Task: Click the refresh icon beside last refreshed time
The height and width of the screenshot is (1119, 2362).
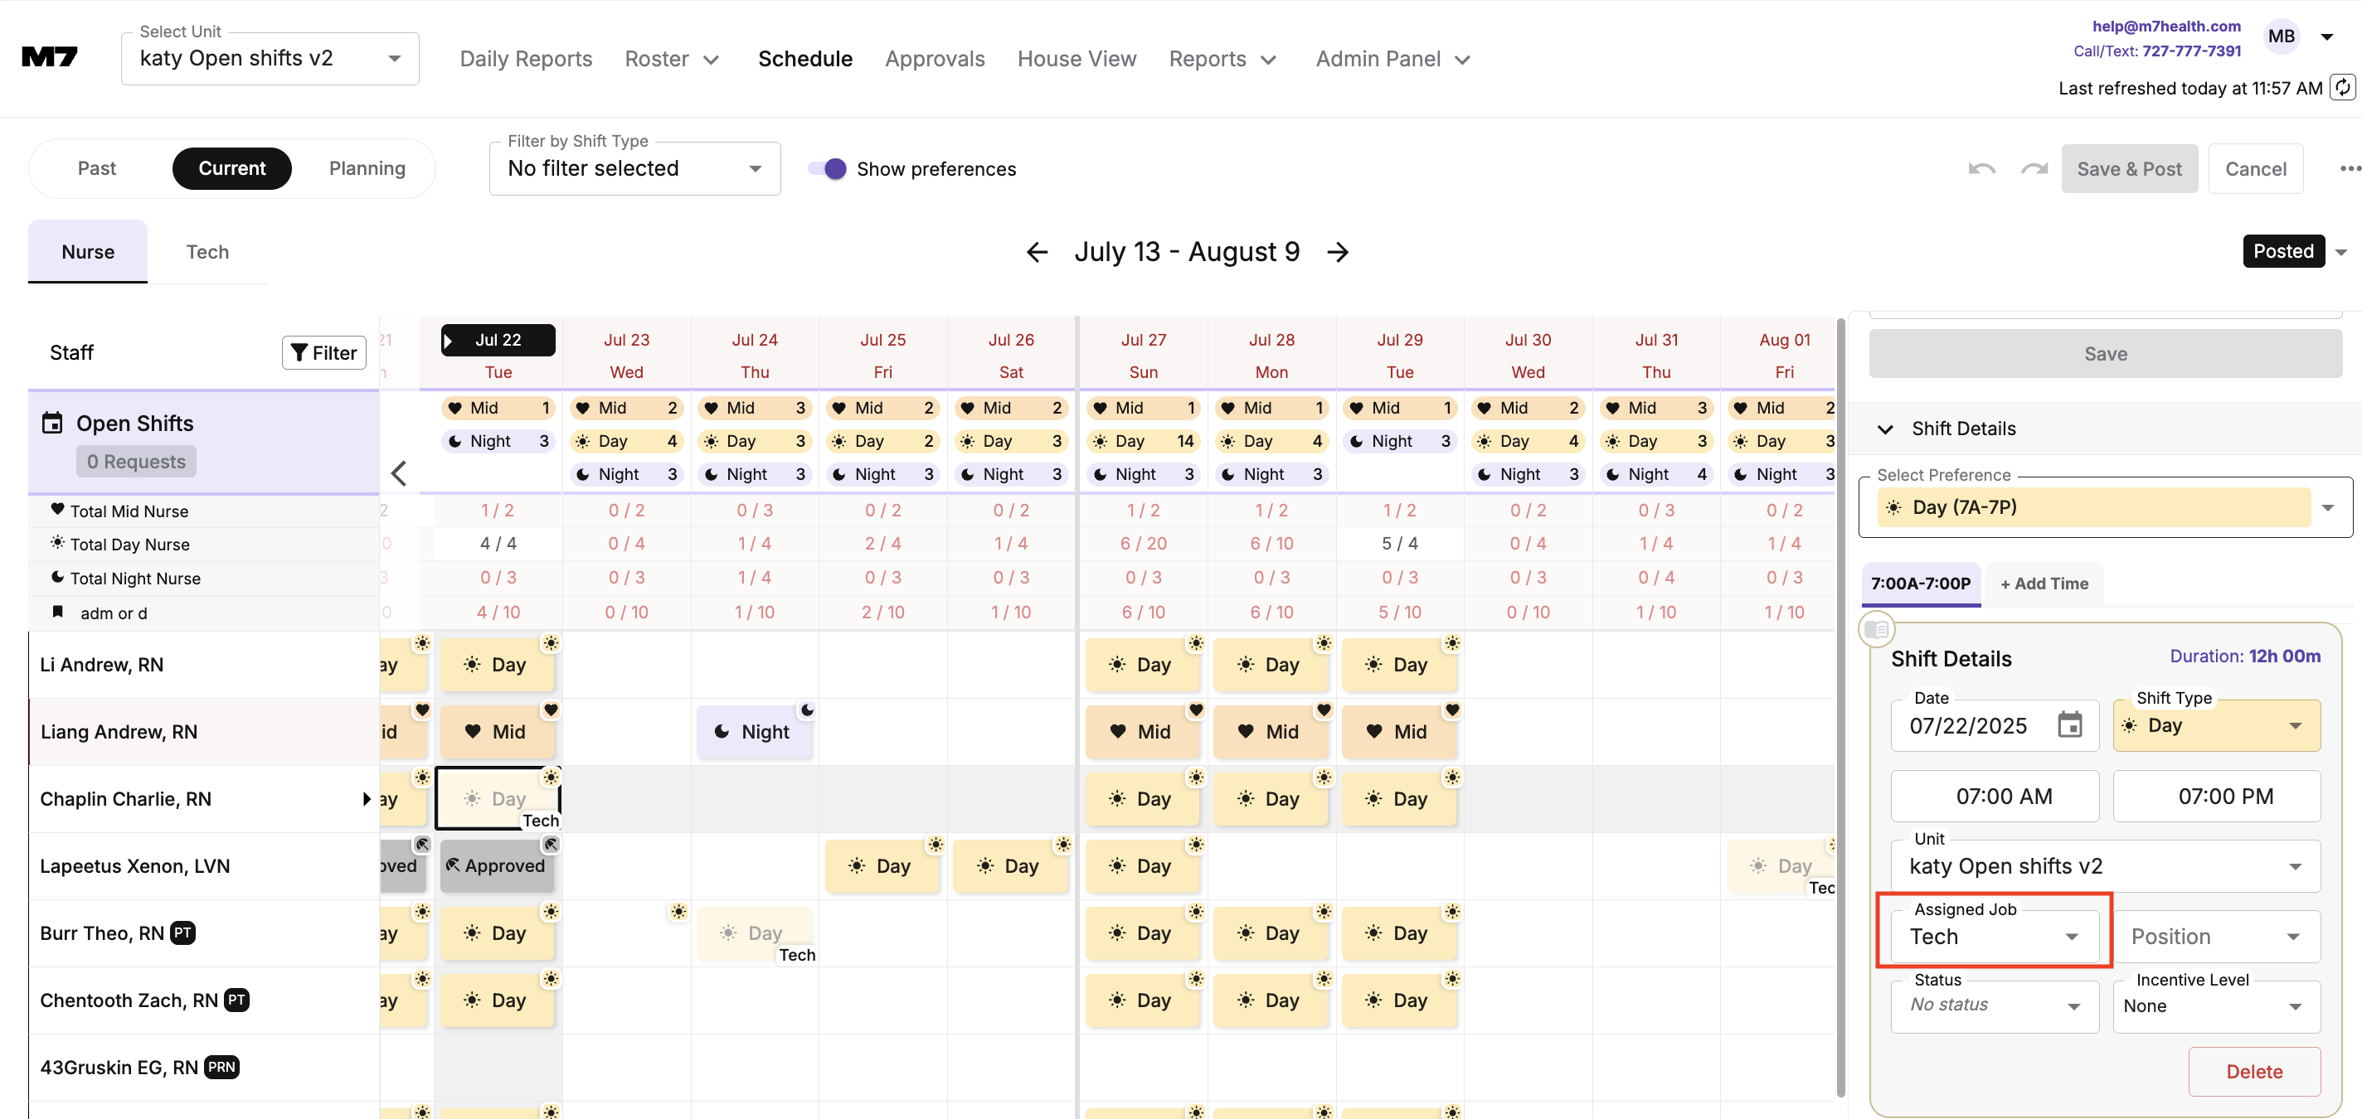Action: [2343, 87]
